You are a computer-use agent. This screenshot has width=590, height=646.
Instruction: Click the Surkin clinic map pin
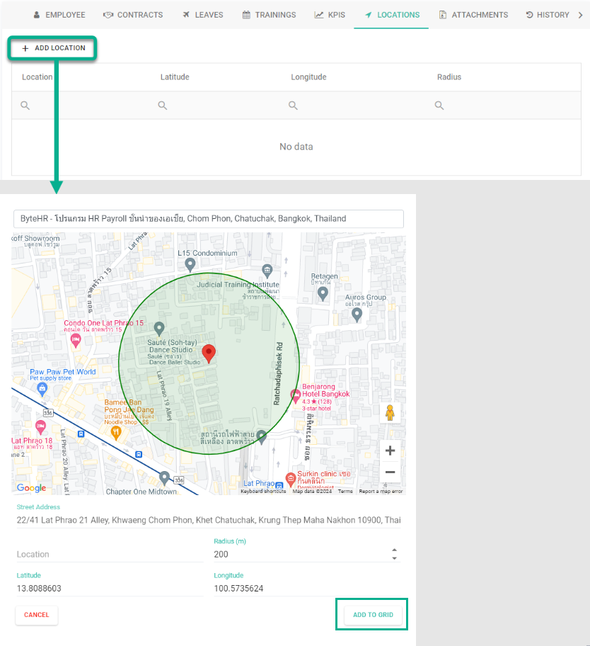[291, 479]
